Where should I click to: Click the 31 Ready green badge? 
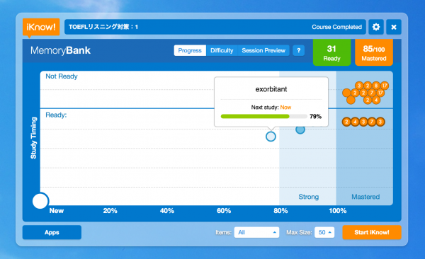[x=331, y=52]
